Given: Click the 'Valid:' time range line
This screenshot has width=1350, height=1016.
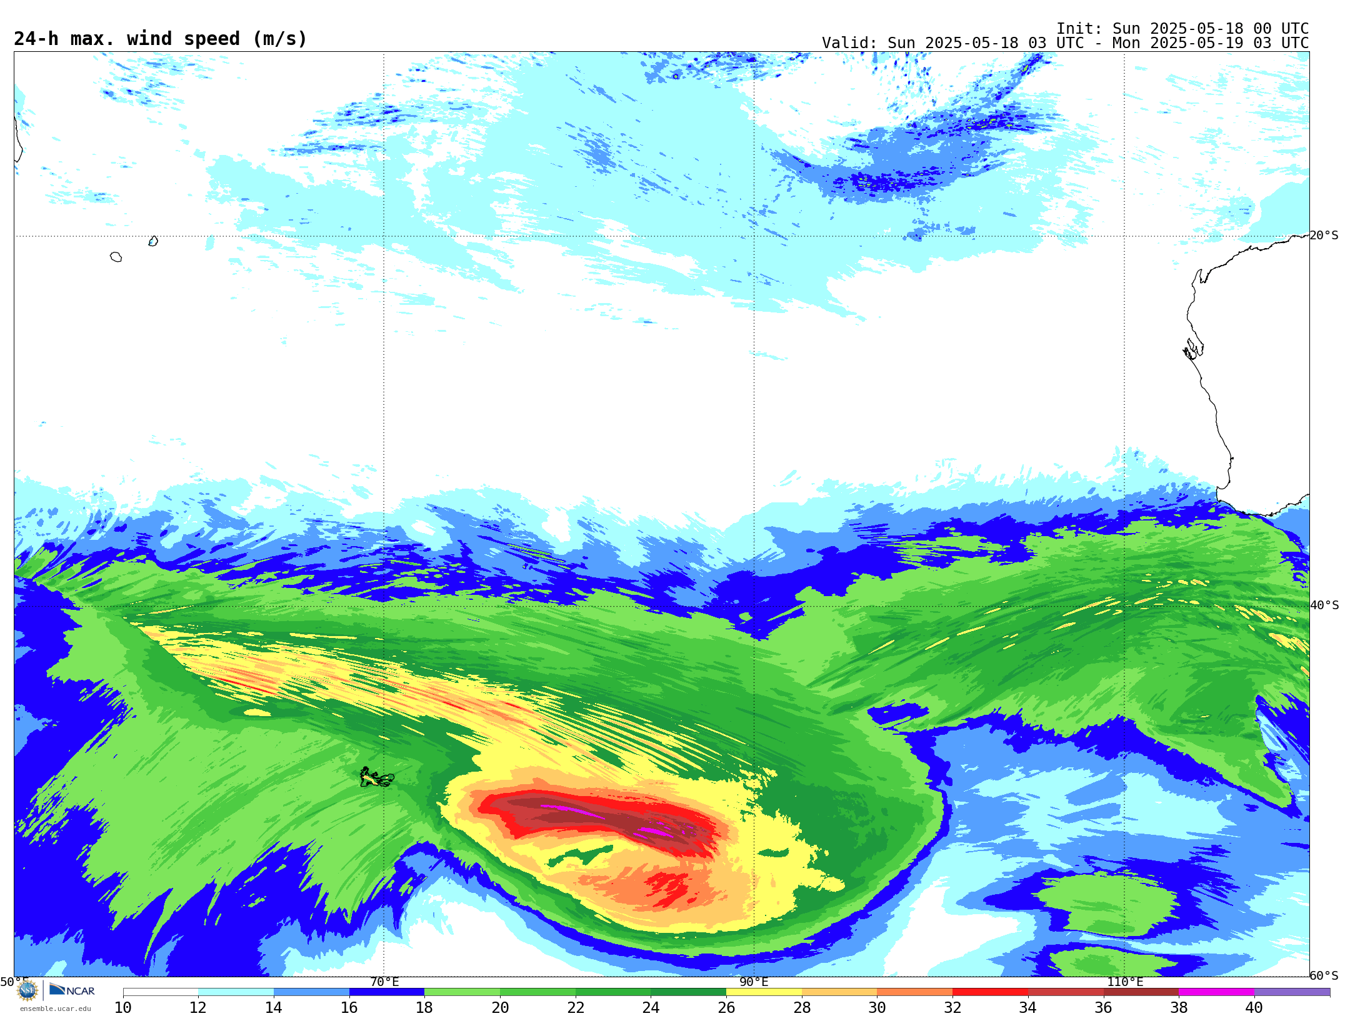Looking at the screenshot, I should (1066, 43).
